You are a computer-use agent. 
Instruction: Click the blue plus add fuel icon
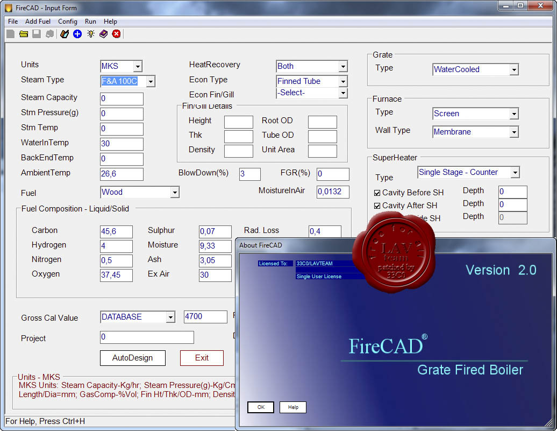77,34
